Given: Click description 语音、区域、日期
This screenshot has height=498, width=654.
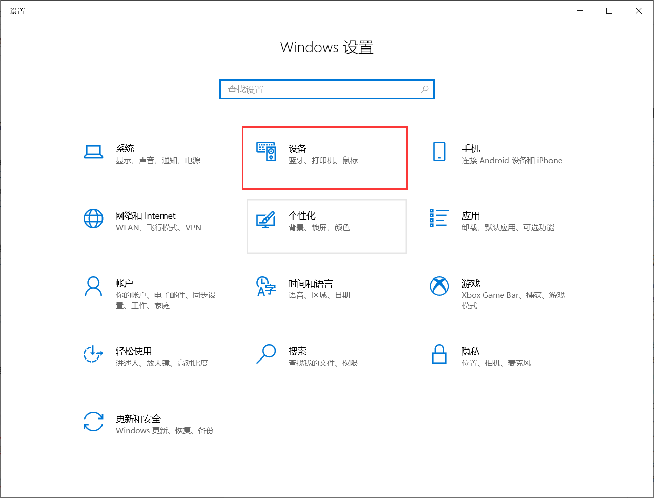Looking at the screenshot, I should point(319,295).
